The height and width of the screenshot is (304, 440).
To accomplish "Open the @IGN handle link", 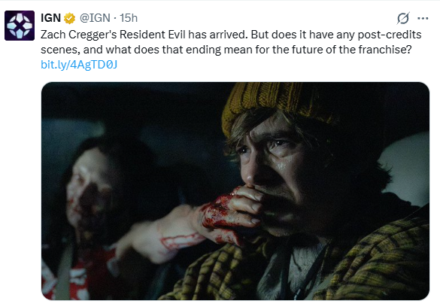I will point(95,18).
